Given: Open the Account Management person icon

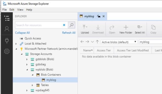Looking at the screenshot, I should point(7,29).
